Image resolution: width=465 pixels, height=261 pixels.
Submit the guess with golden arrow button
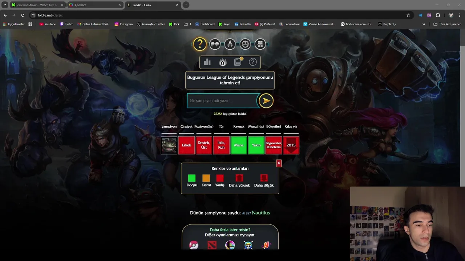(266, 101)
